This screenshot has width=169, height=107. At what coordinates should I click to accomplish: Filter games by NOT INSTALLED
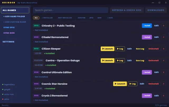(x=65, y=18)
